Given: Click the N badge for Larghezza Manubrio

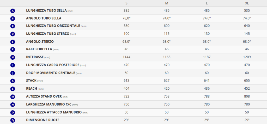Looking at the screenshot, I should tap(13, 104).
